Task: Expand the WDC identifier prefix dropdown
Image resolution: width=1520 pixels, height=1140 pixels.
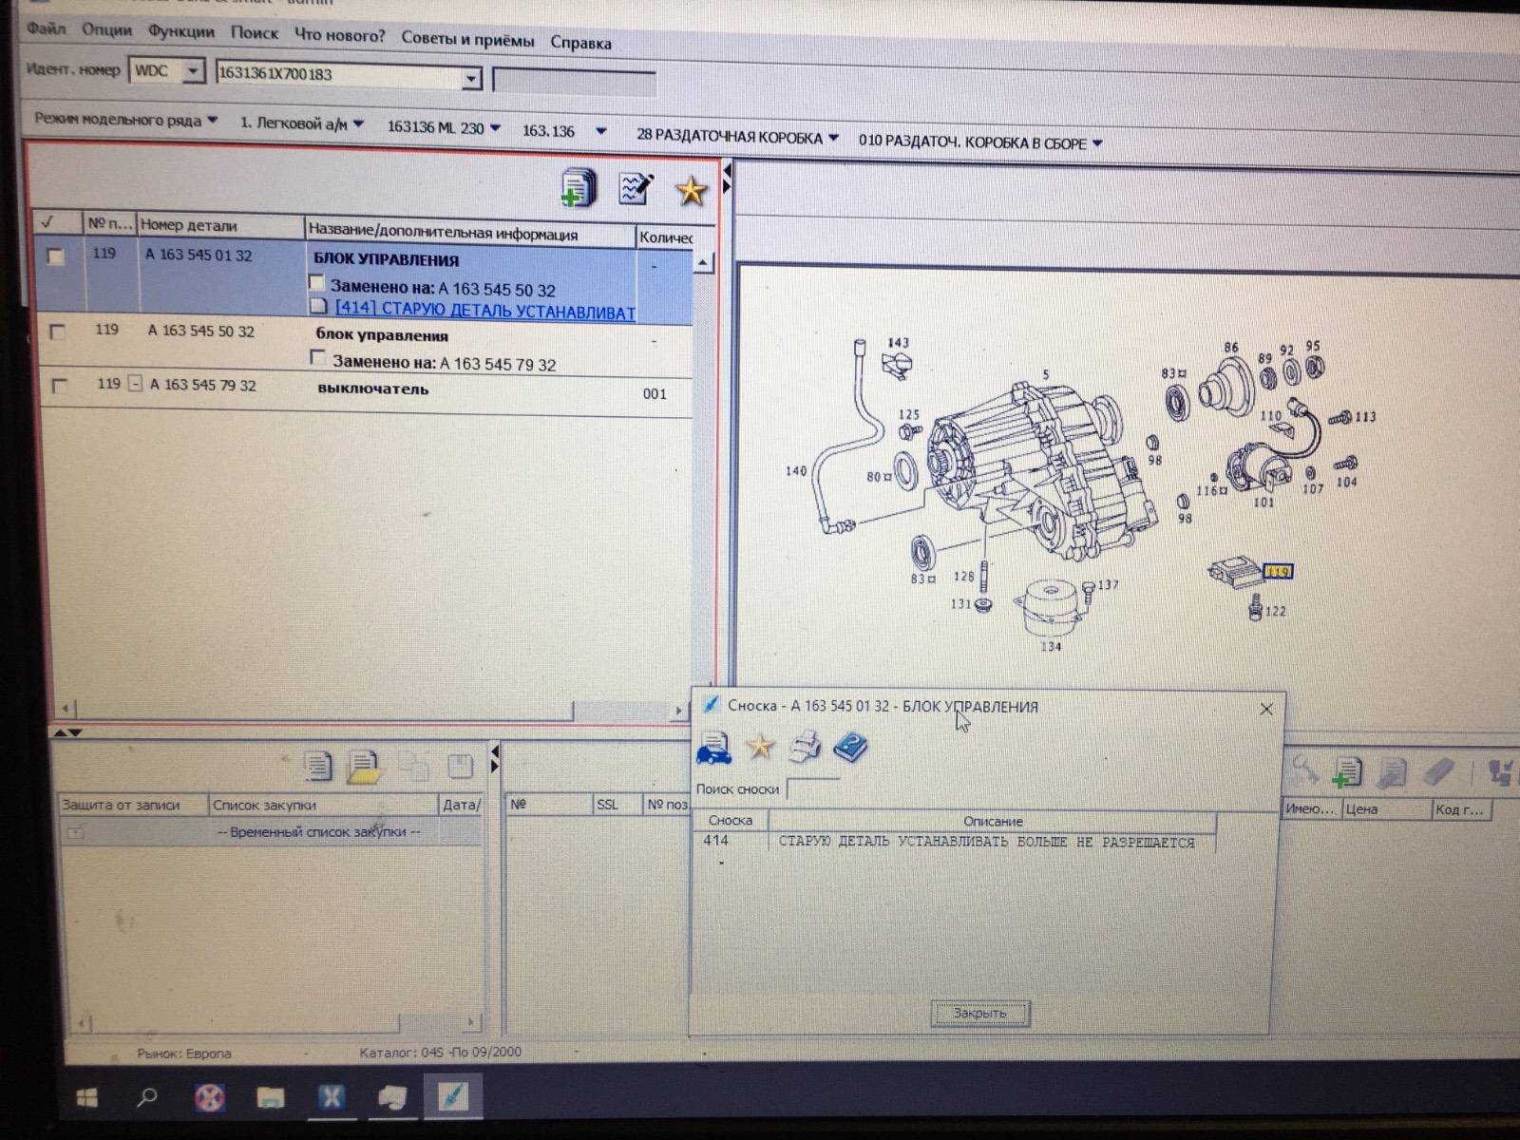Action: (x=193, y=71)
